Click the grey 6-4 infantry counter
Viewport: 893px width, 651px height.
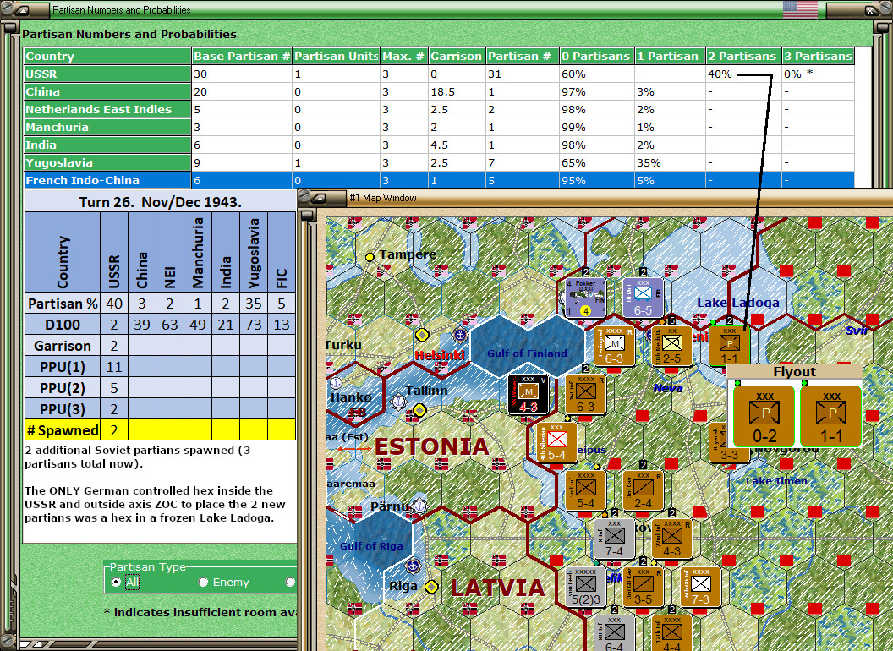point(615,633)
